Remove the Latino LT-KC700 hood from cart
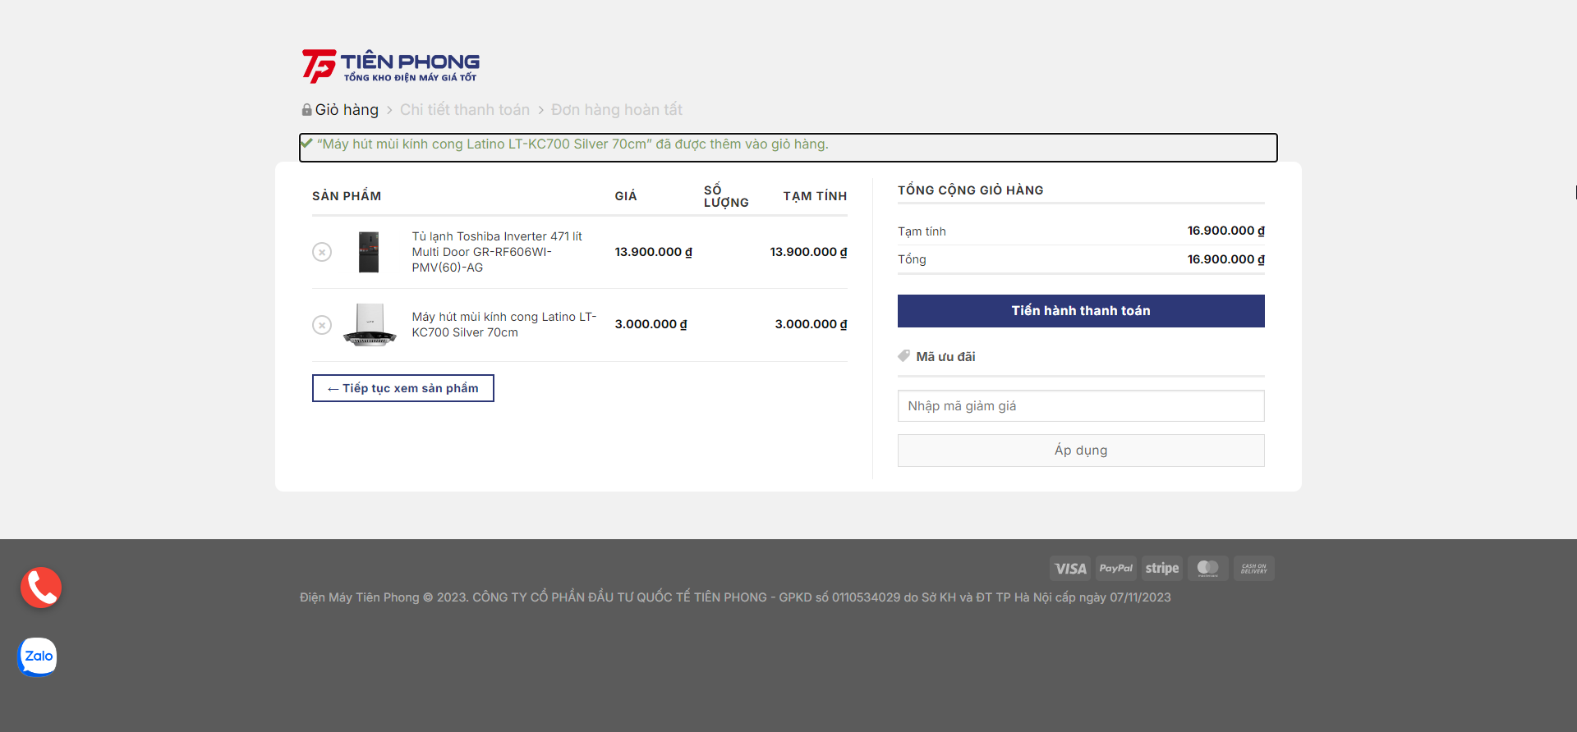Image resolution: width=1577 pixels, height=732 pixels. (x=322, y=325)
